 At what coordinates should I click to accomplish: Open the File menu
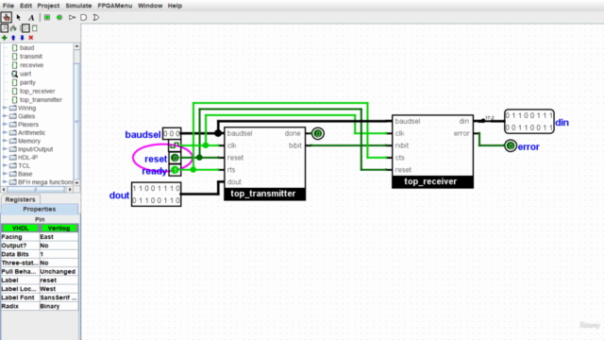tap(8, 6)
